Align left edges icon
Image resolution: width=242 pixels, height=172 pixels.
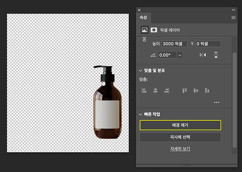[x=144, y=91]
